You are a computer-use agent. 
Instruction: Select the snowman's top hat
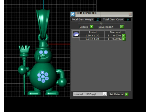tap(43, 44)
